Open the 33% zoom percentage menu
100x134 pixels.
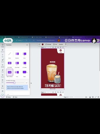pos(86,97)
